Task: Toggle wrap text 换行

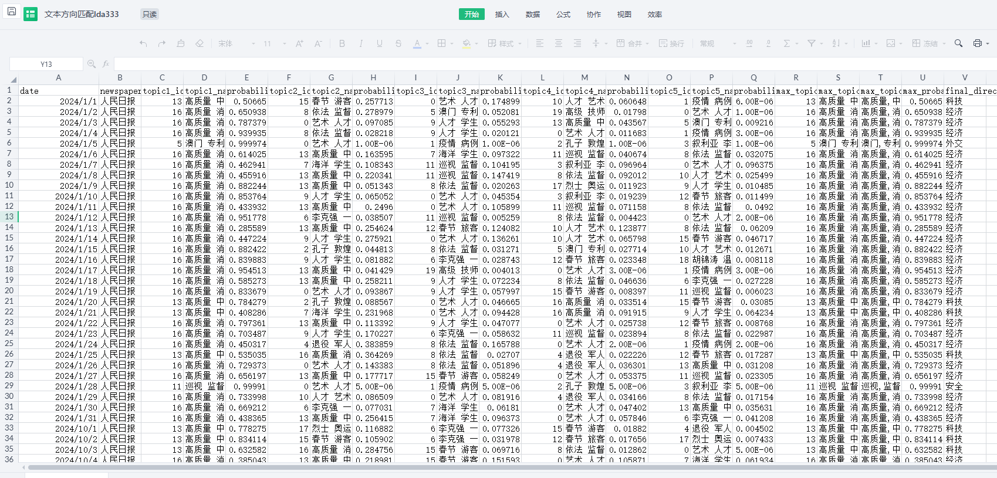Action: [671, 43]
